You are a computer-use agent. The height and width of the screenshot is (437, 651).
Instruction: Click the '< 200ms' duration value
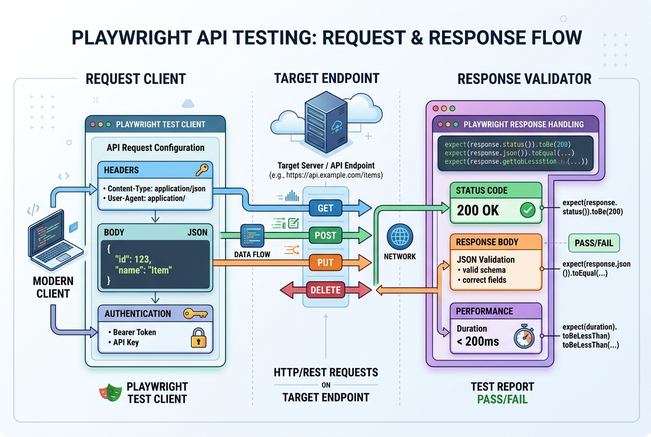[477, 341]
